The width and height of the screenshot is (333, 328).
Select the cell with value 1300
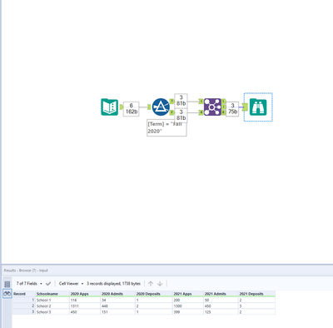[188, 306]
